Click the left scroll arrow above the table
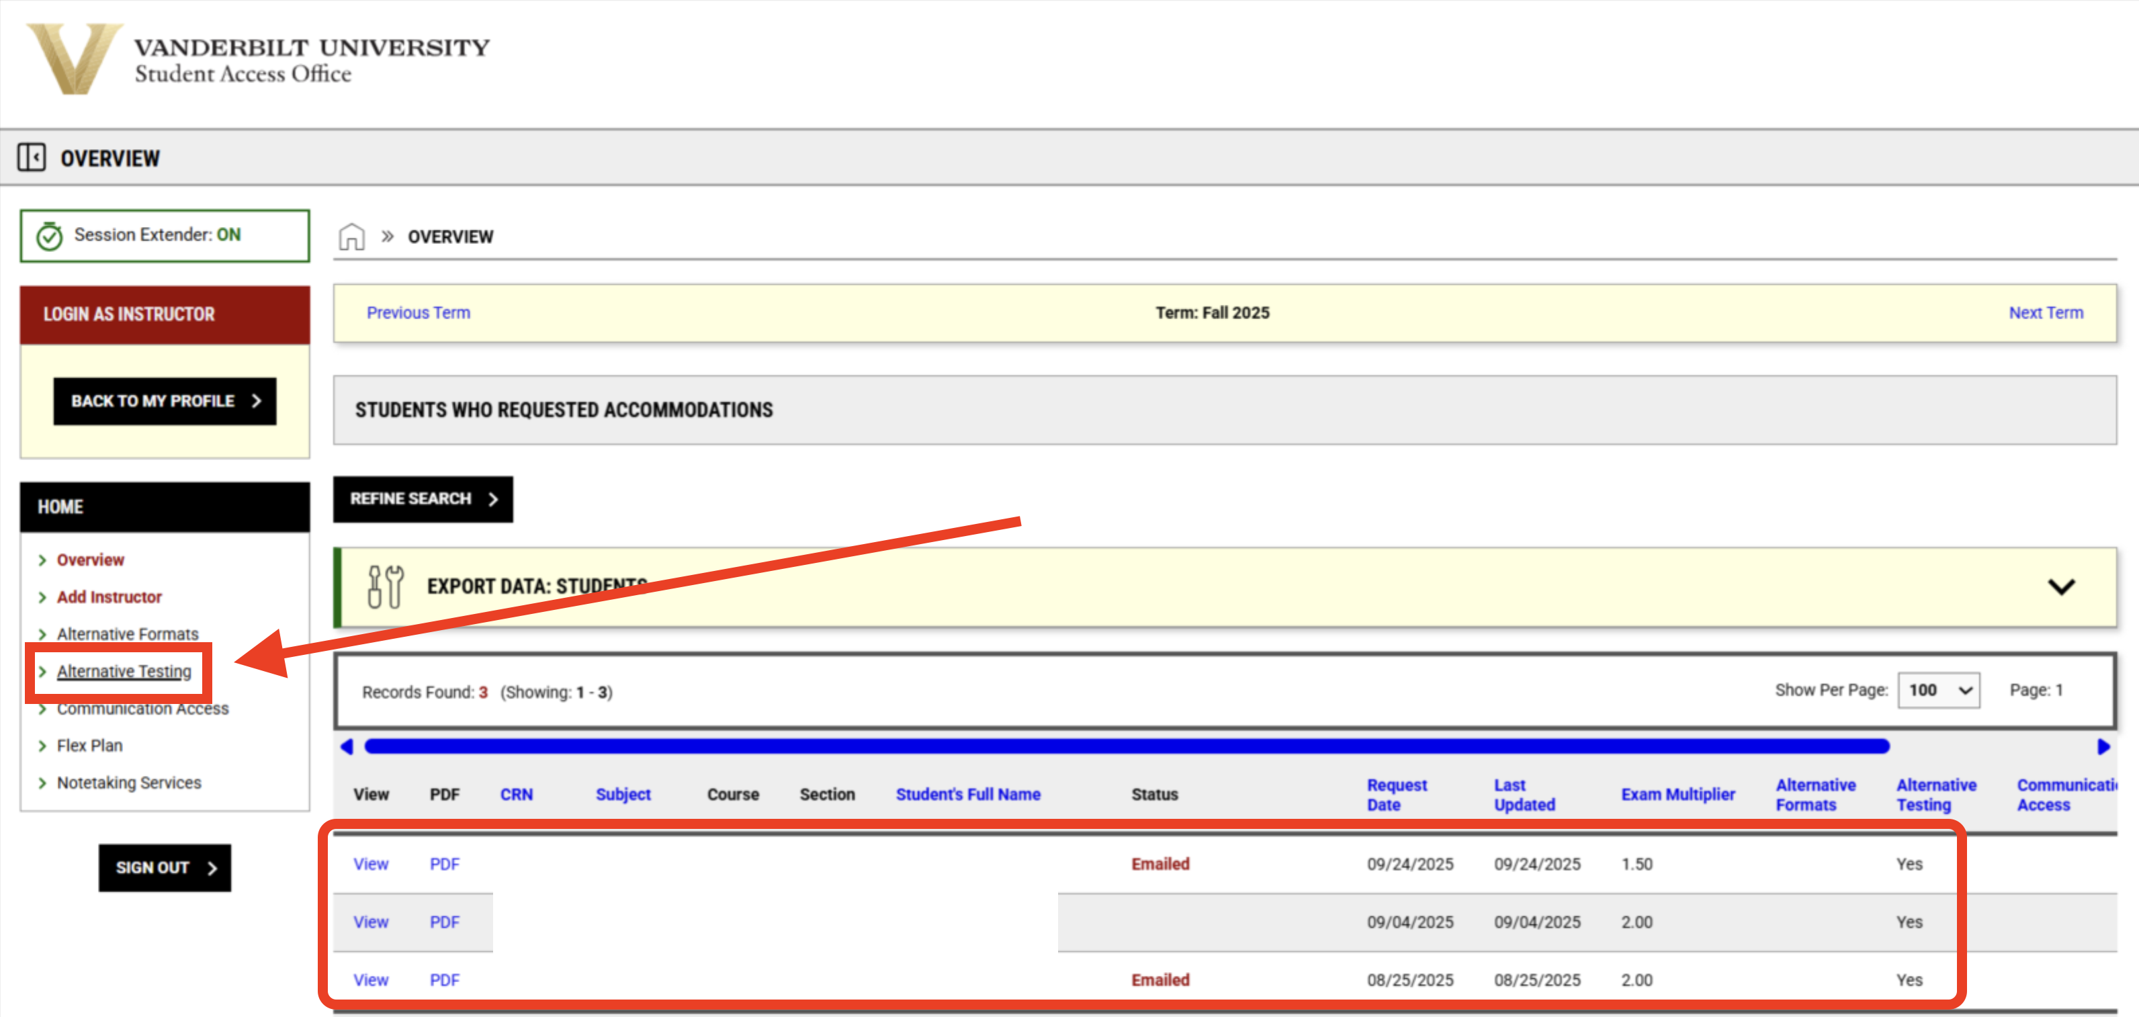Viewport: 2139px width, 1017px height. [347, 746]
